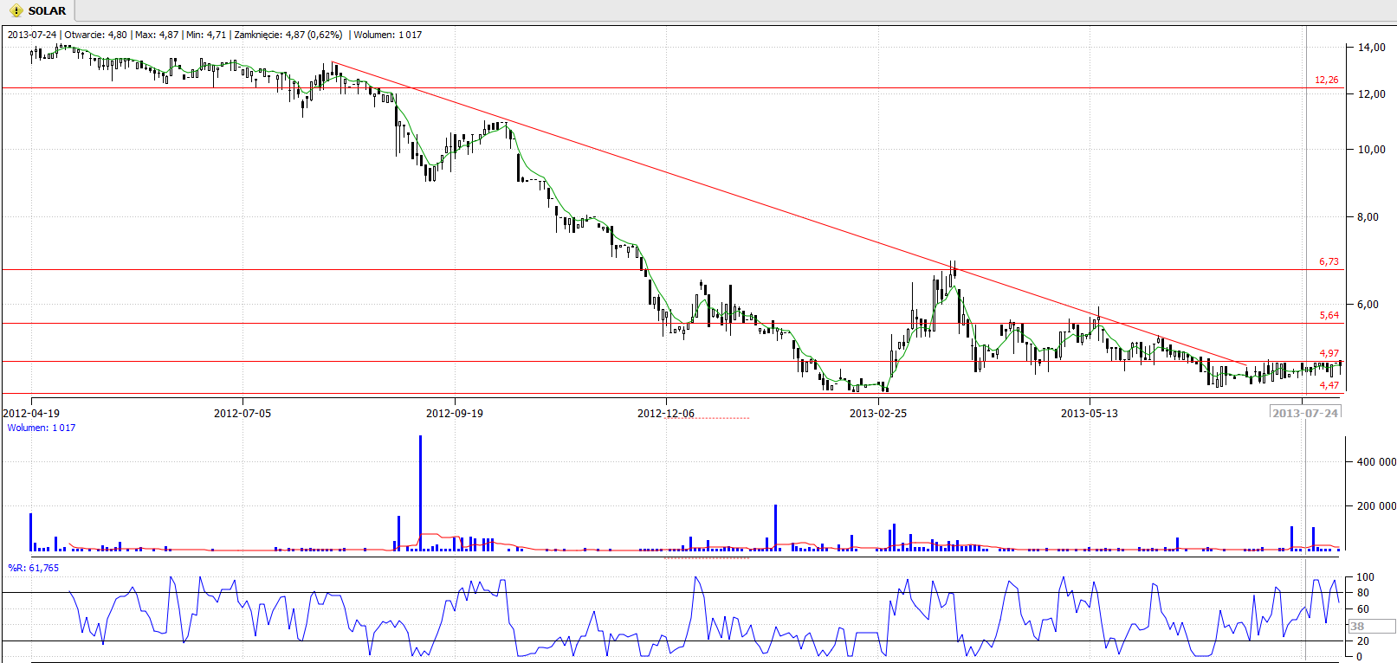Click the 6,73 horizontal level label

(1329, 261)
